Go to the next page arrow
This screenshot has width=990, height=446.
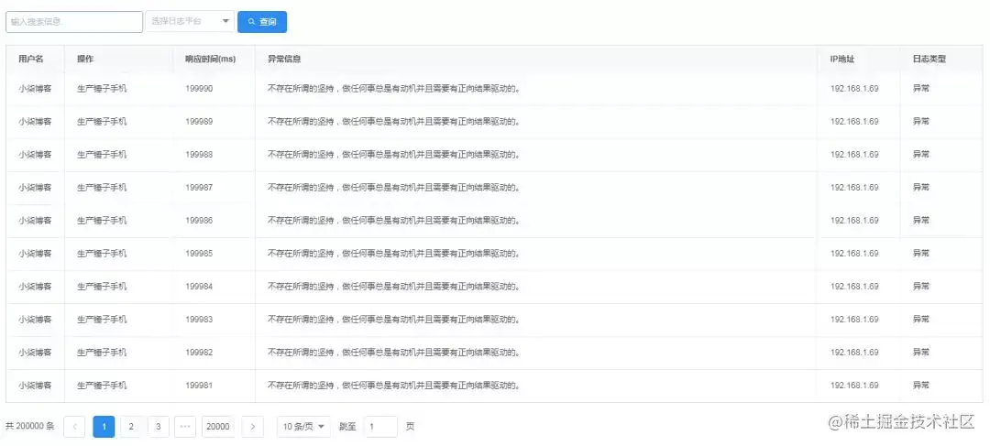tap(253, 427)
